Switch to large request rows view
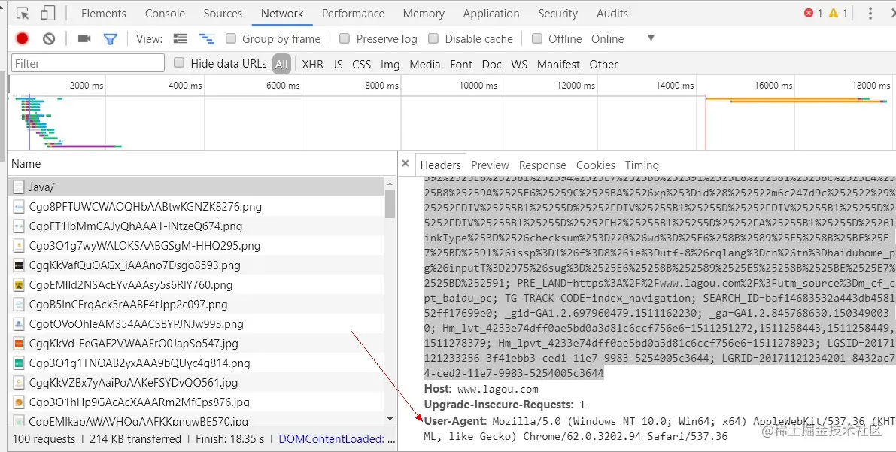 pyautogui.click(x=181, y=38)
